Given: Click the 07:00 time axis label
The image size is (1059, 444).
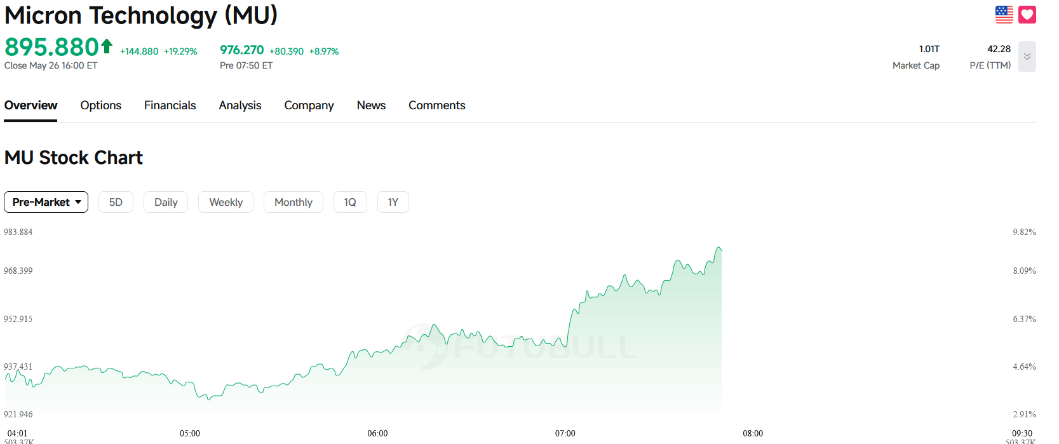Looking at the screenshot, I should pyautogui.click(x=565, y=434).
